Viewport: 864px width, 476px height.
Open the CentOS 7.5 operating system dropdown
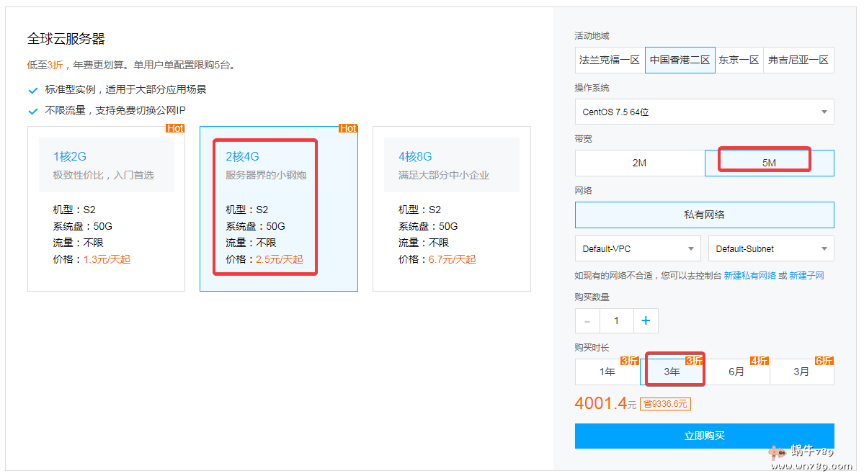pyautogui.click(x=704, y=112)
